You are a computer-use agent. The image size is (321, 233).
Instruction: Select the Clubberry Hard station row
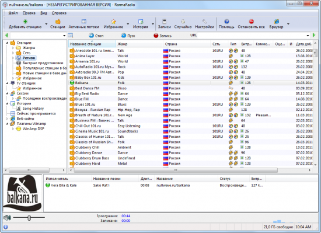tap(191, 164)
